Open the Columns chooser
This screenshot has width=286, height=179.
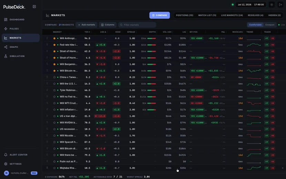108,25
